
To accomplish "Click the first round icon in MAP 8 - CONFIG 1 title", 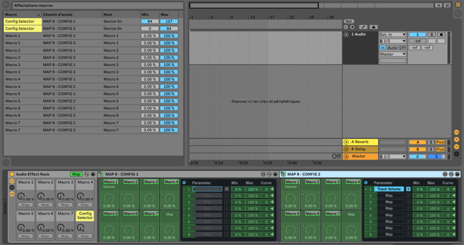I will pyautogui.click(x=263, y=174).
